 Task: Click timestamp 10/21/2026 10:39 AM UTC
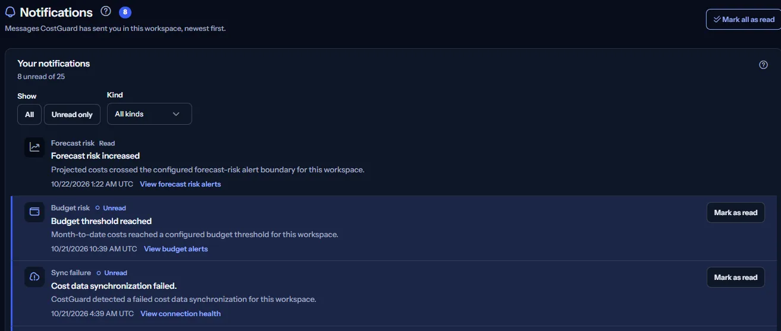pyautogui.click(x=94, y=249)
